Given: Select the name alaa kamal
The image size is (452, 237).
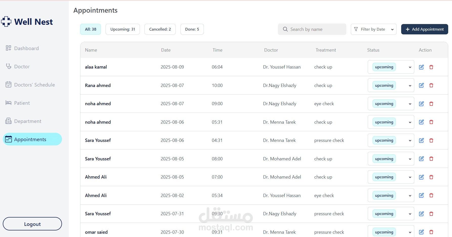Looking at the screenshot, I should 96,67.
